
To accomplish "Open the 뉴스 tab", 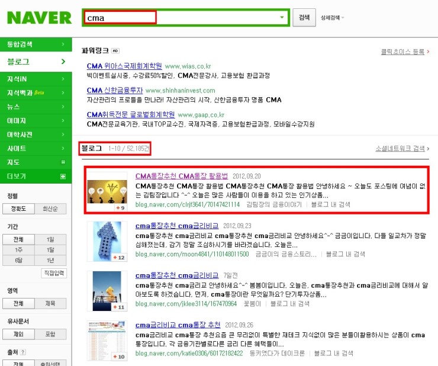I will [x=36, y=107].
